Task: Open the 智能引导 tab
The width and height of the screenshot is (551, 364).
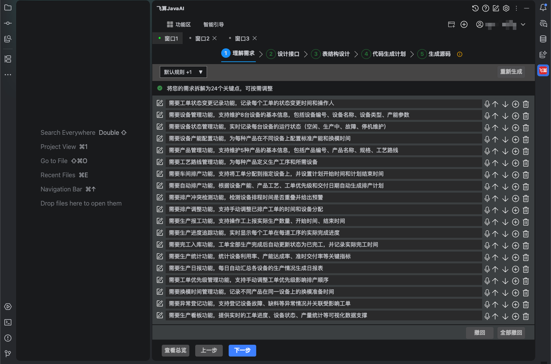Action: coord(214,25)
